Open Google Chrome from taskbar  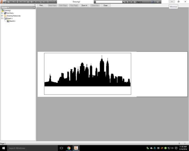(x=69, y=148)
